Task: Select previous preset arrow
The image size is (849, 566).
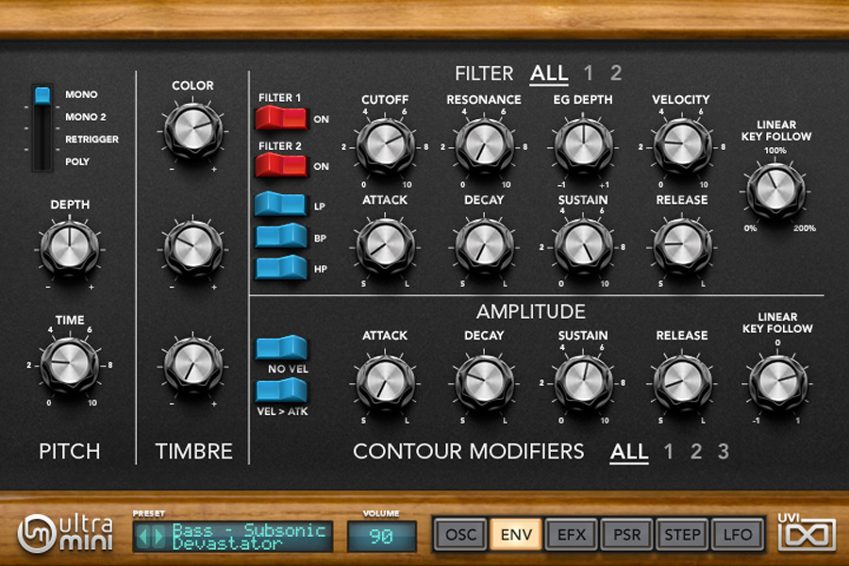Action: pyautogui.click(x=143, y=537)
